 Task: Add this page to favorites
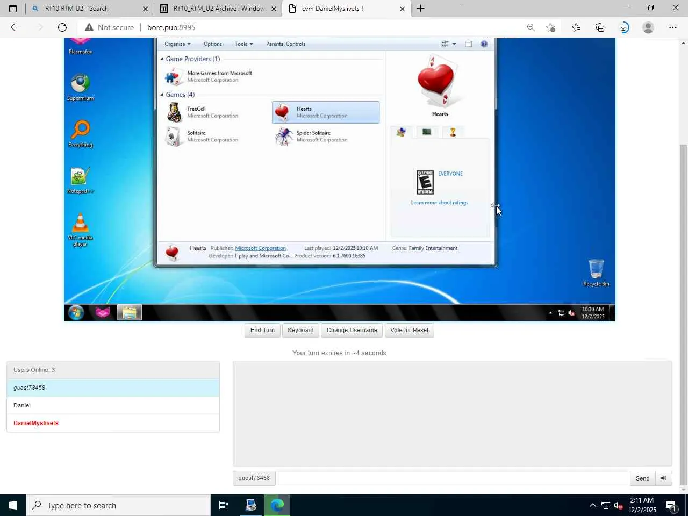pos(550,27)
